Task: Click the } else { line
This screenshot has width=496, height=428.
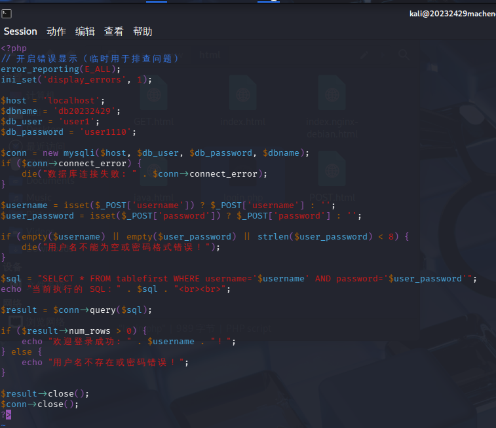Action: (21, 352)
